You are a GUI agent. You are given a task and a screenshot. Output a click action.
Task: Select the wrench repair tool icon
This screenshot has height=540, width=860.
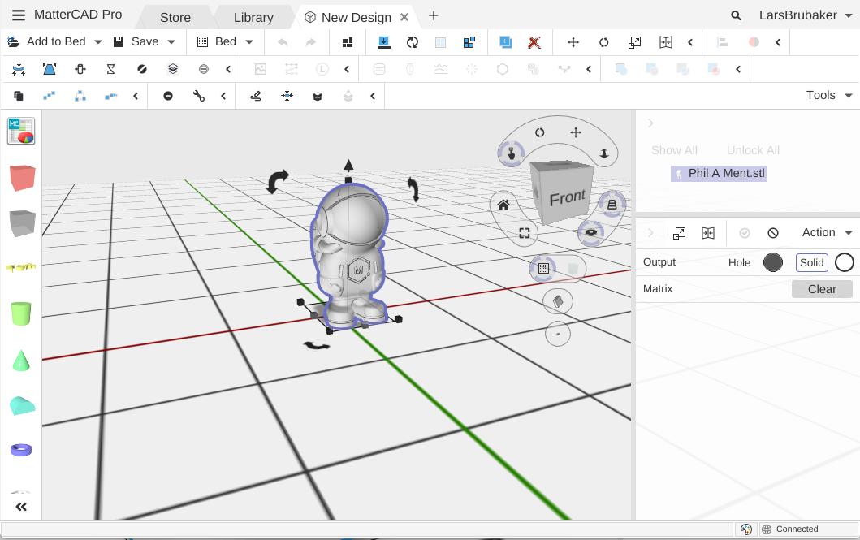[199, 96]
